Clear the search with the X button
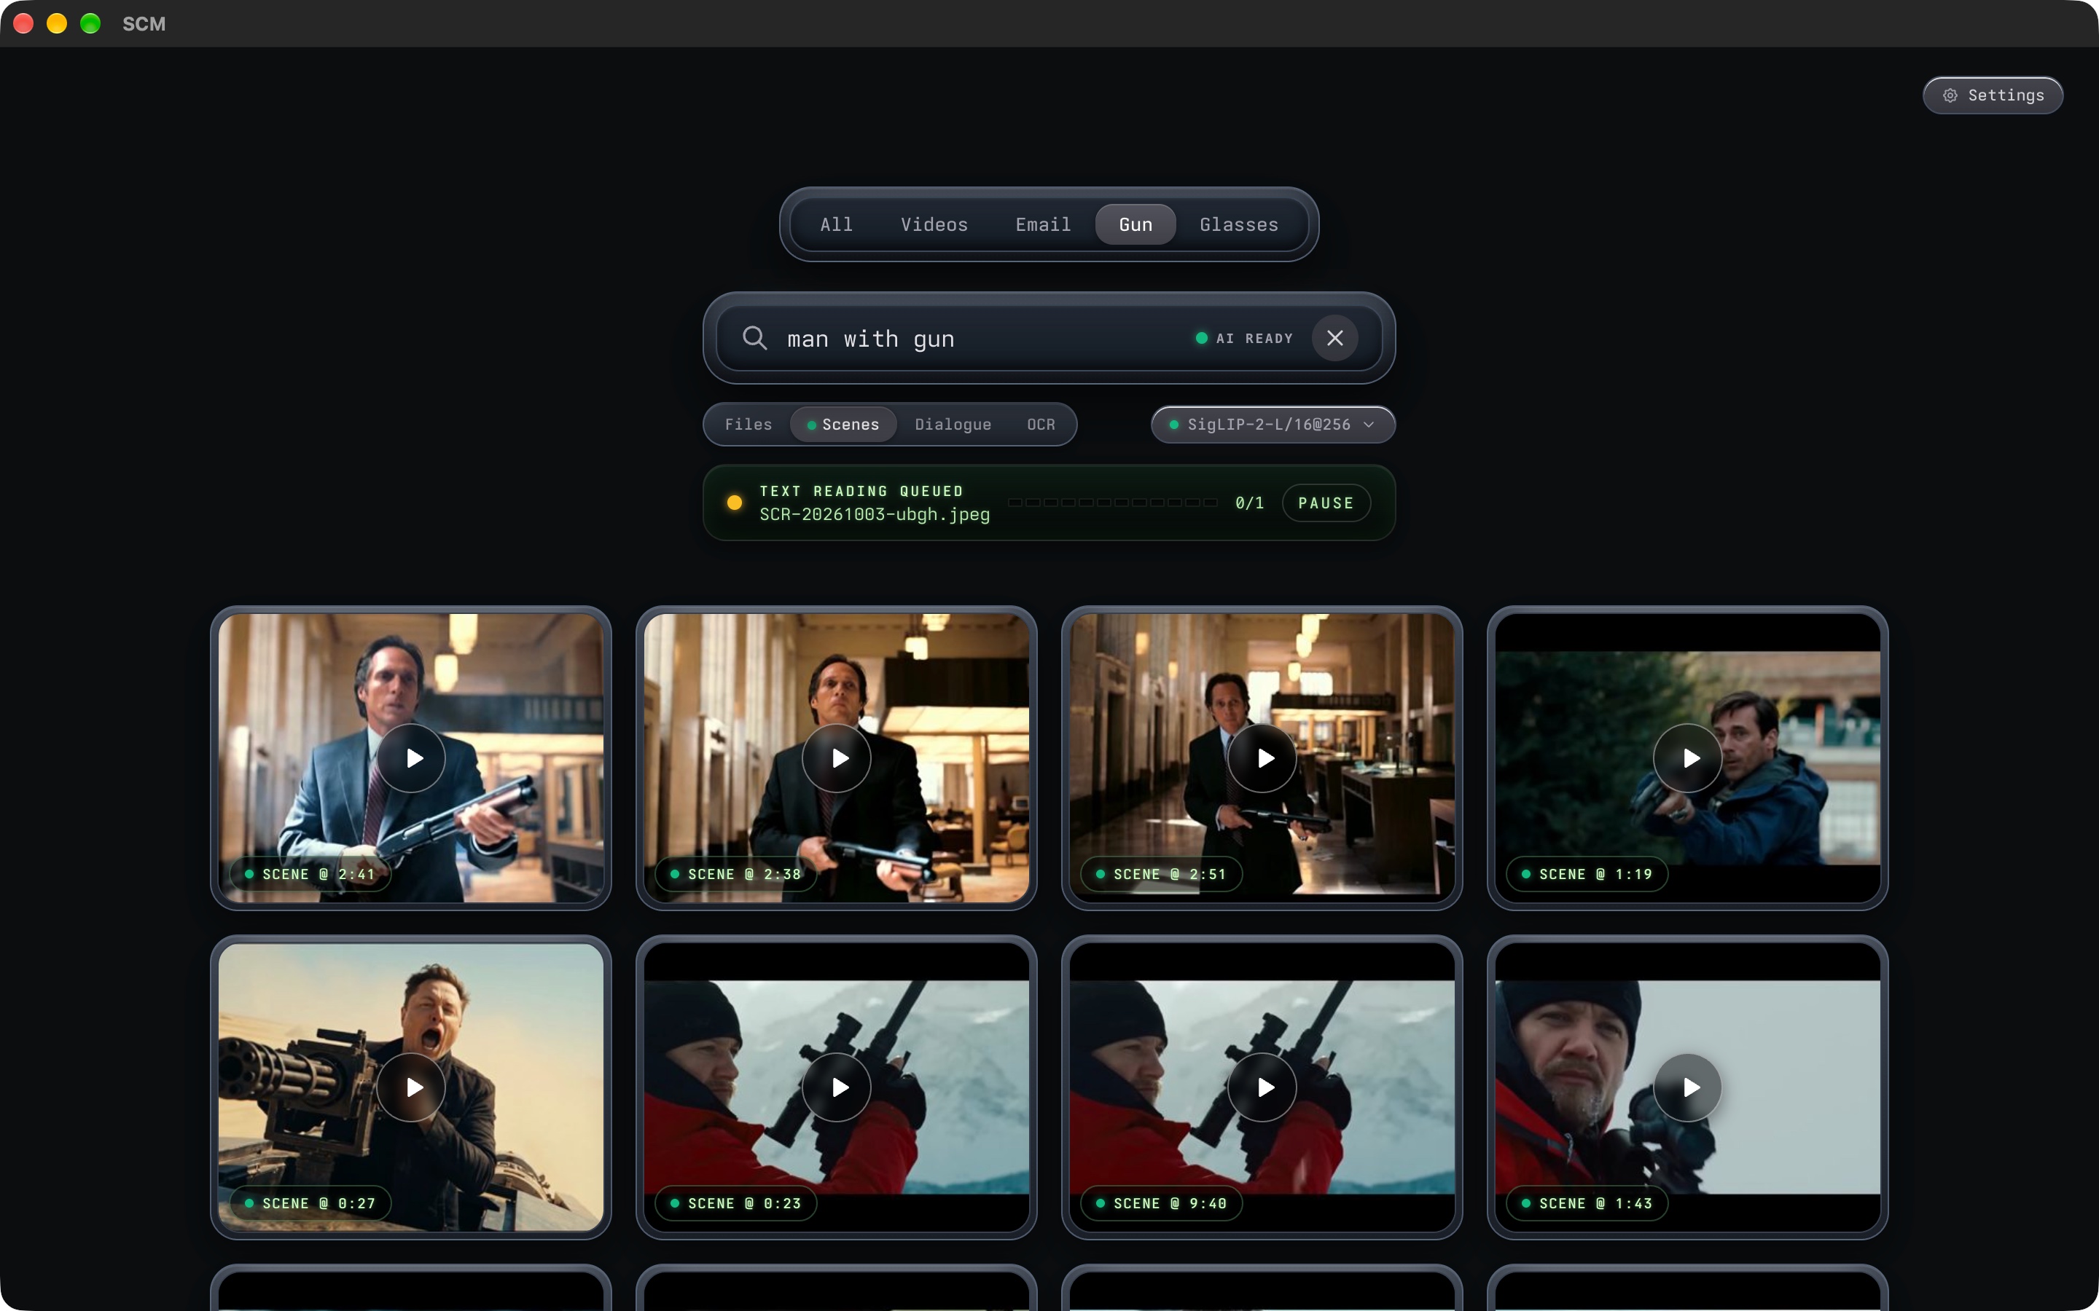 point(1335,338)
